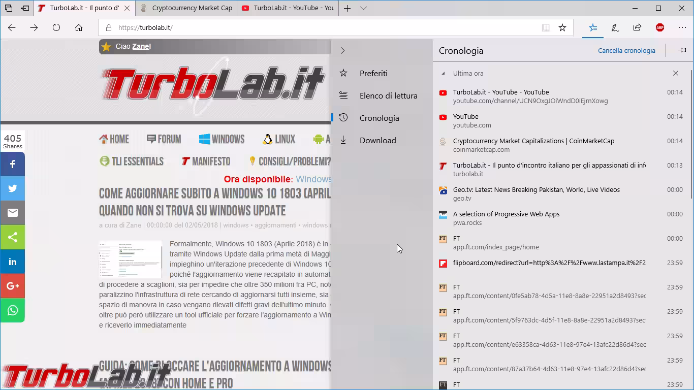Open the home page via house icon
Viewport: 694px width, 390px height.
(x=79, y=27)
